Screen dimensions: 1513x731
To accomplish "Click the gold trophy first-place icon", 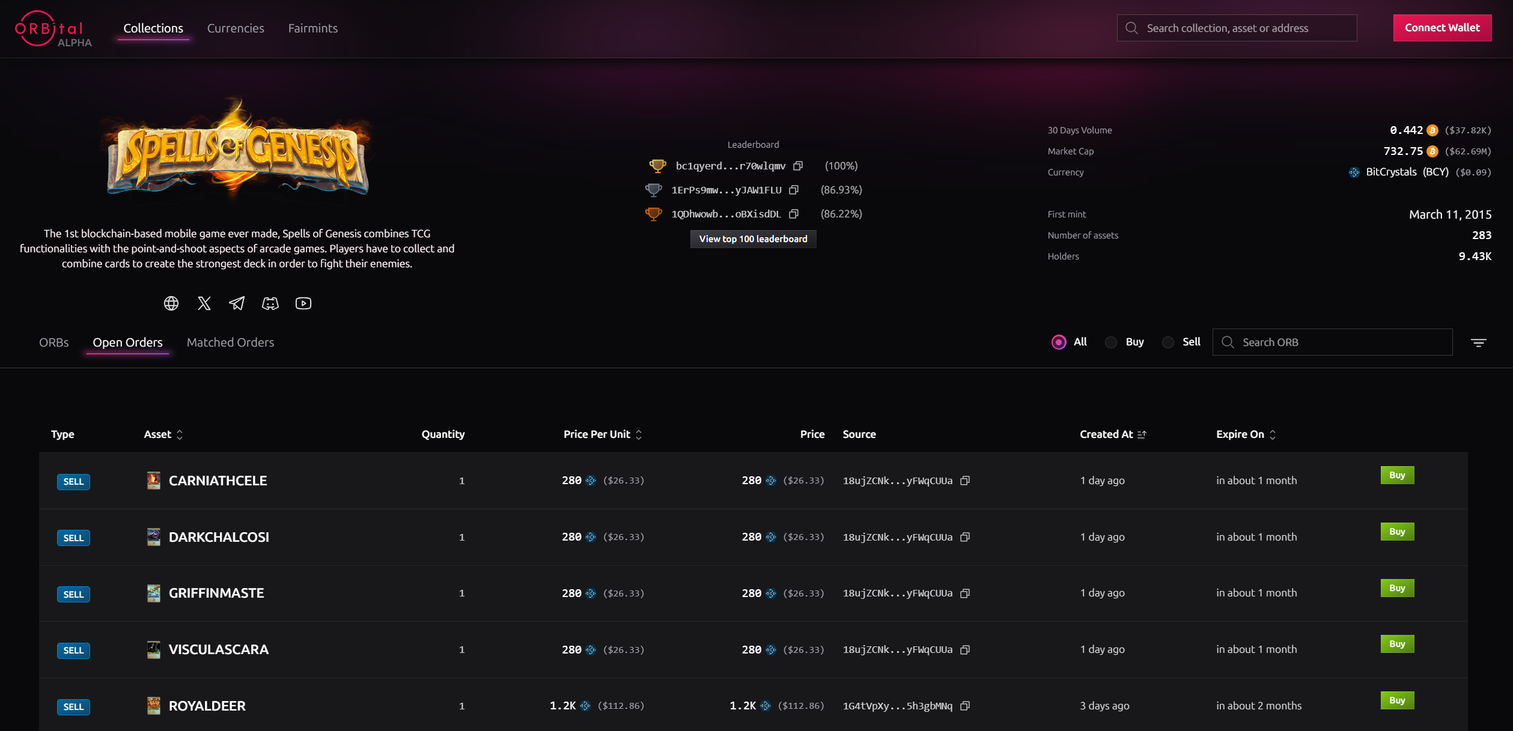I will (x=657, y=166).
